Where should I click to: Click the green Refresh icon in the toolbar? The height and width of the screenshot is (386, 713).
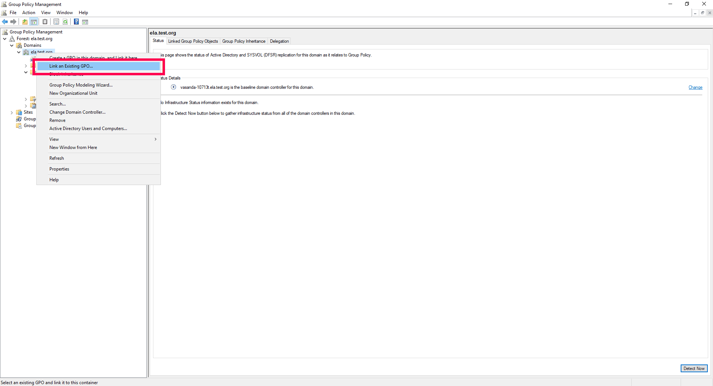coord(65,22)
